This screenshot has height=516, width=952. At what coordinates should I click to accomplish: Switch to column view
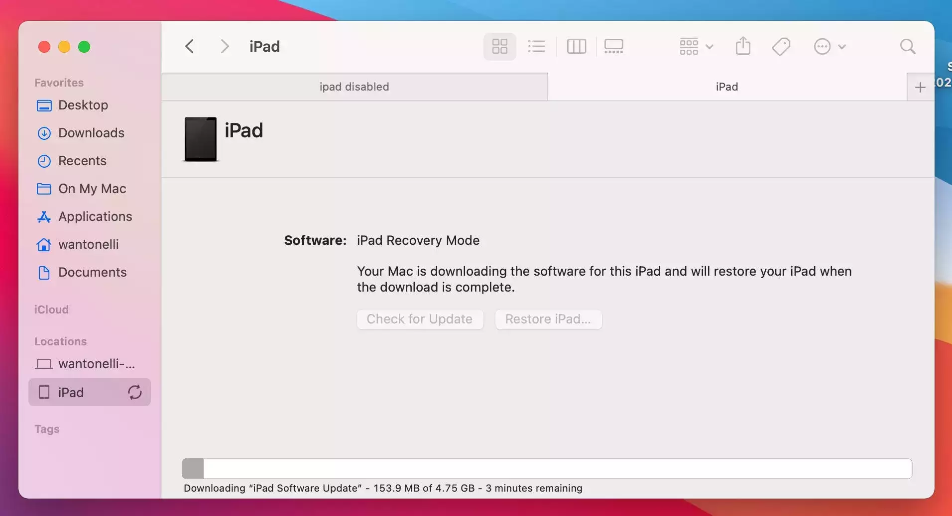(x=576, y=47)
